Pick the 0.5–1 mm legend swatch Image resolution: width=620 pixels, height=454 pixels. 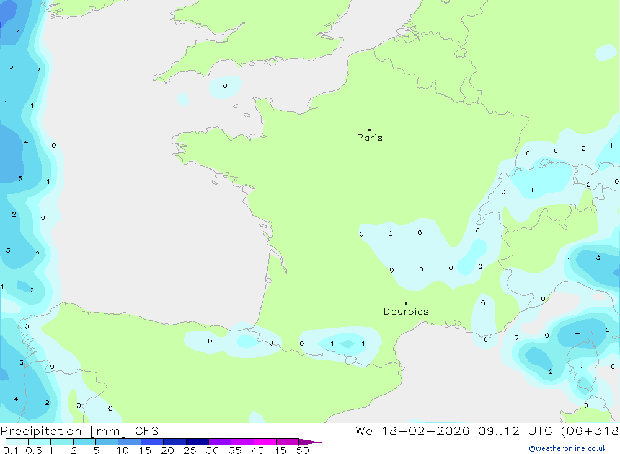pyautogui.click(x=39, y=442)
